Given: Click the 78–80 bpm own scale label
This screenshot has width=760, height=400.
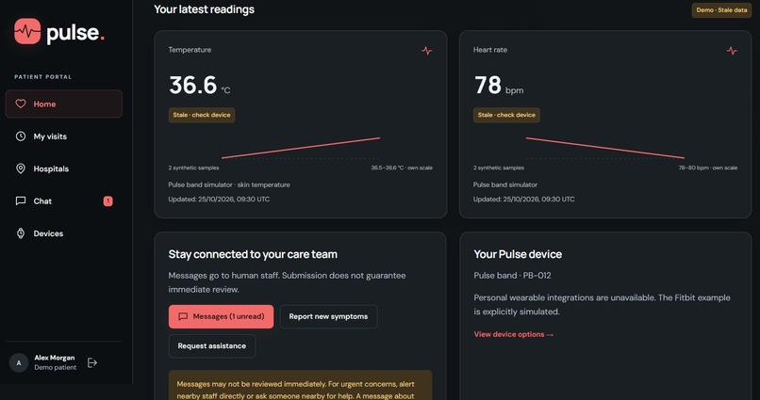Looking at the screenshot, I should pos(707,168).
